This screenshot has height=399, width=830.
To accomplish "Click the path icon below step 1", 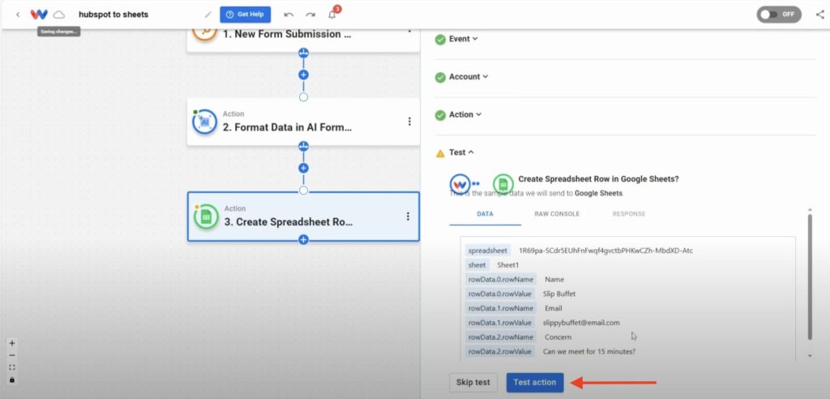I will click(x=303, y=53).
